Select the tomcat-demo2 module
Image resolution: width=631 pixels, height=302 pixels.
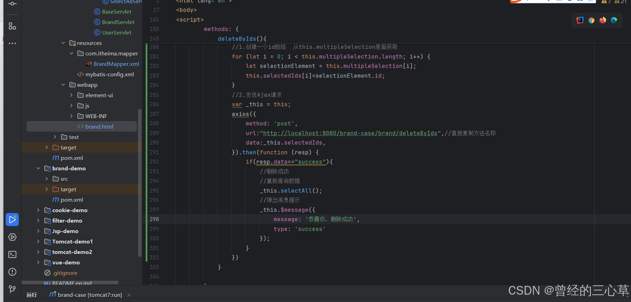[x=72, y=252]
